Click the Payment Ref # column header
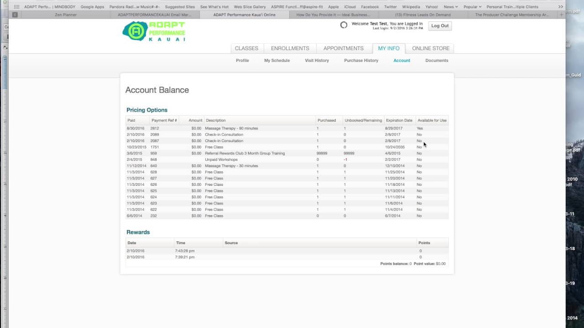The width and height of the screenshot is (584, 328). 164,120
